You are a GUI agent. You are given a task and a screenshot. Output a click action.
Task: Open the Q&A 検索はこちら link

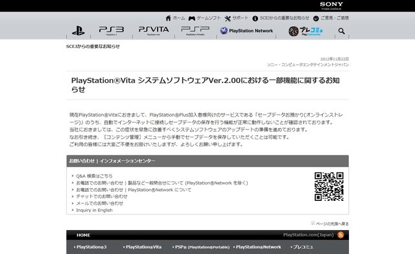(x=94, y=176)
